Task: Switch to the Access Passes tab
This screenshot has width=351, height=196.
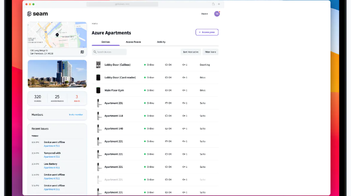Action: [133, 42]
